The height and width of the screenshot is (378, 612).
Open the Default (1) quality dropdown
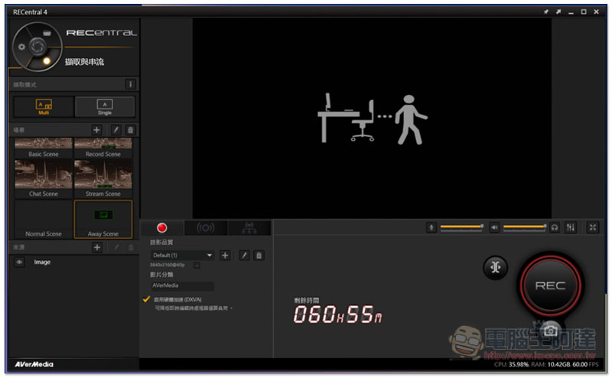click(183, 256)
